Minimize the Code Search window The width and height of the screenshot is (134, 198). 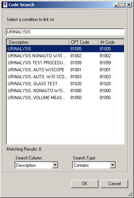pos(116,5)
